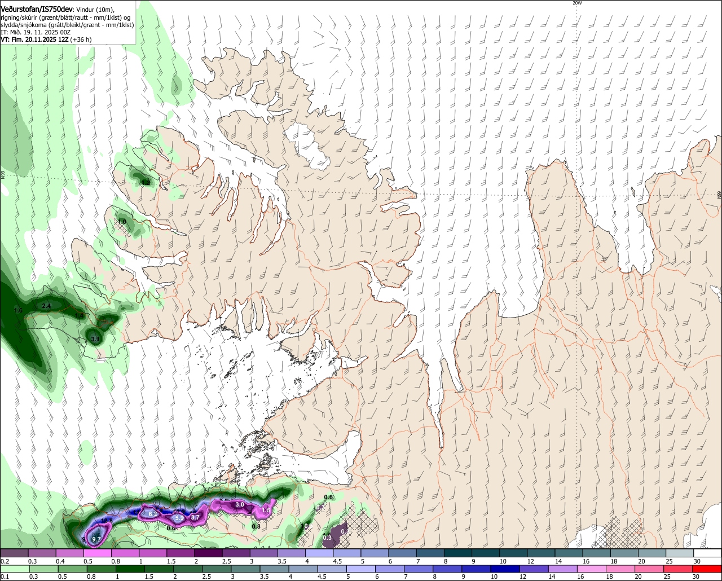Click the 20W longitude label
This screenshot has width=722, height=581.
[577, 3]
